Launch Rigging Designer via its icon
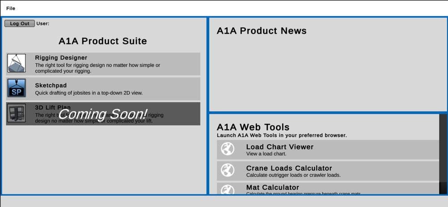 point(16,63)
